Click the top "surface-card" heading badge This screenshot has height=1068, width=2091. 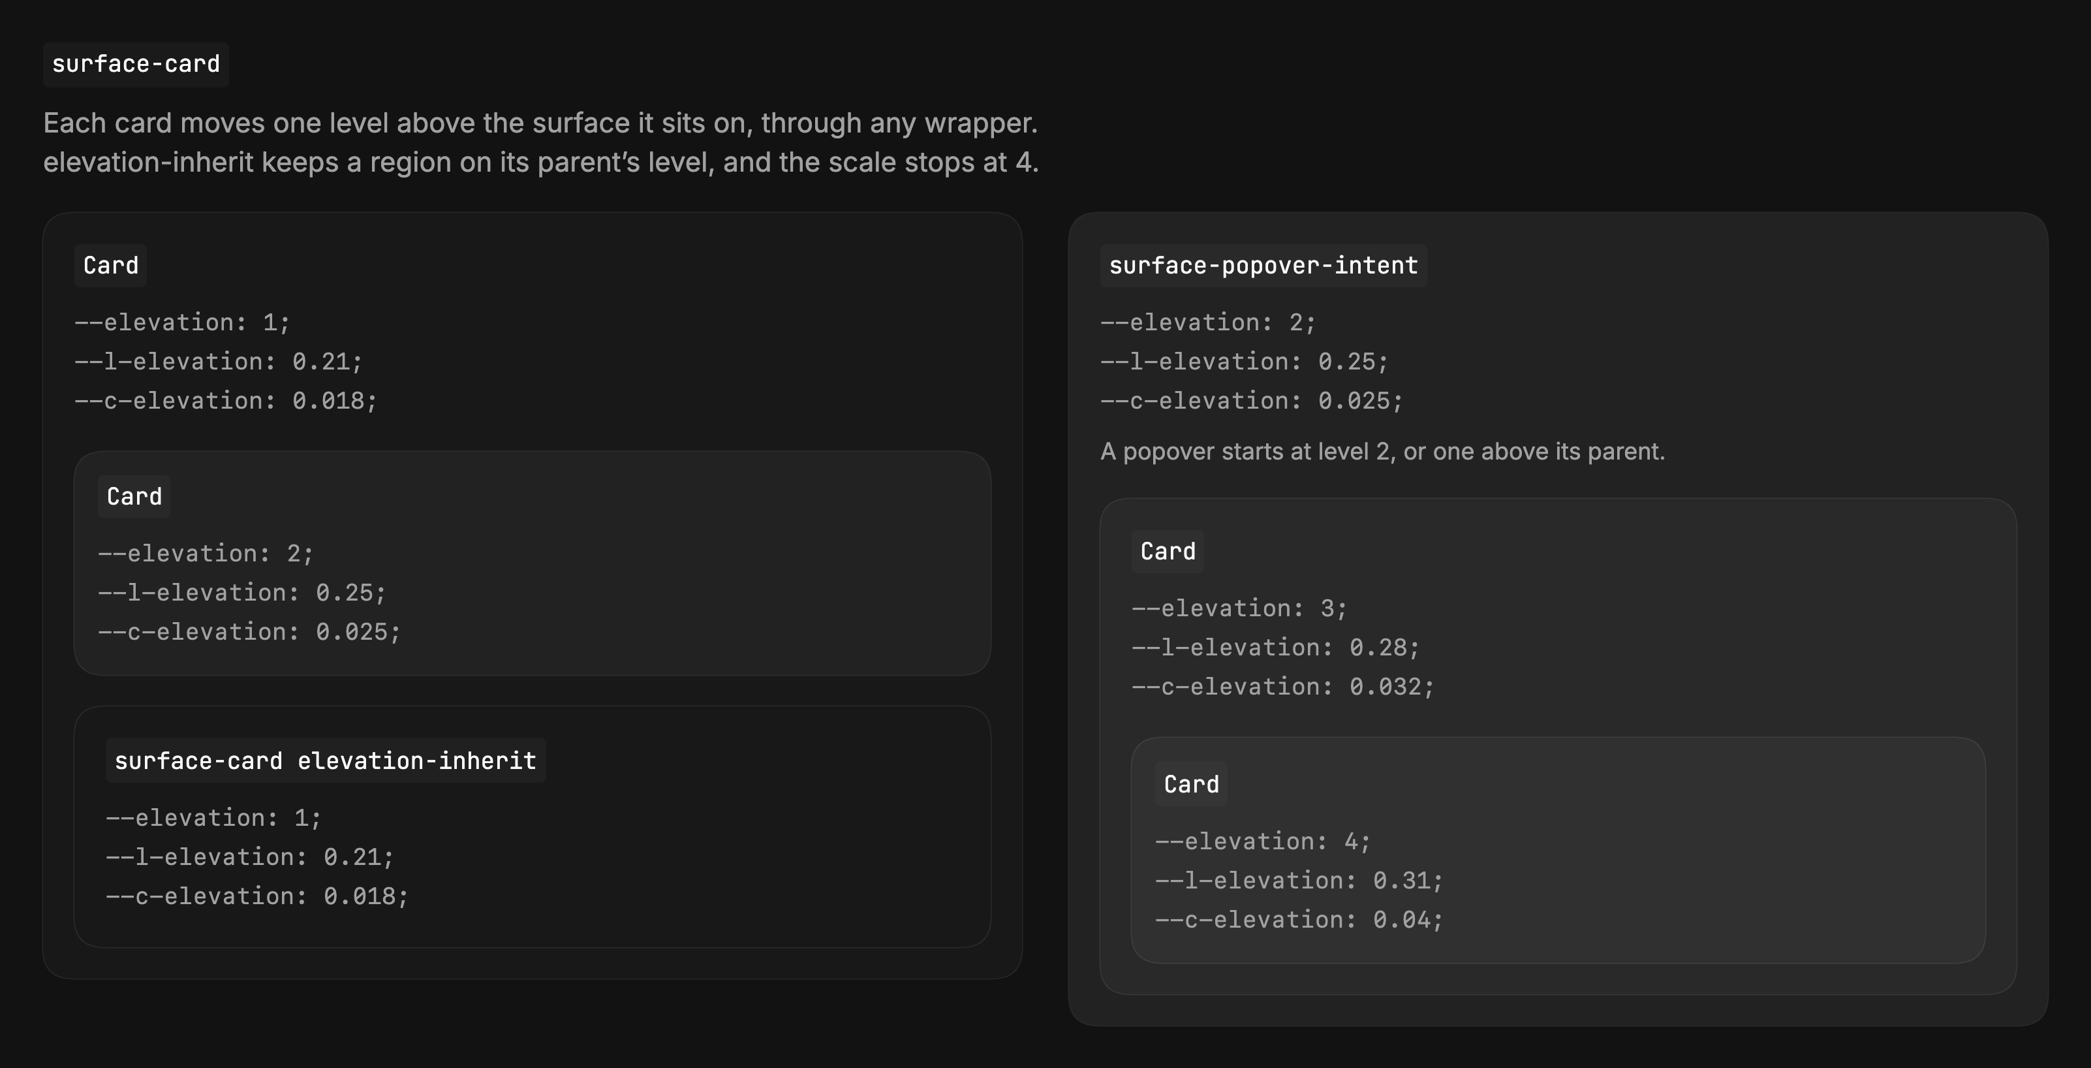tap(136, 64)
